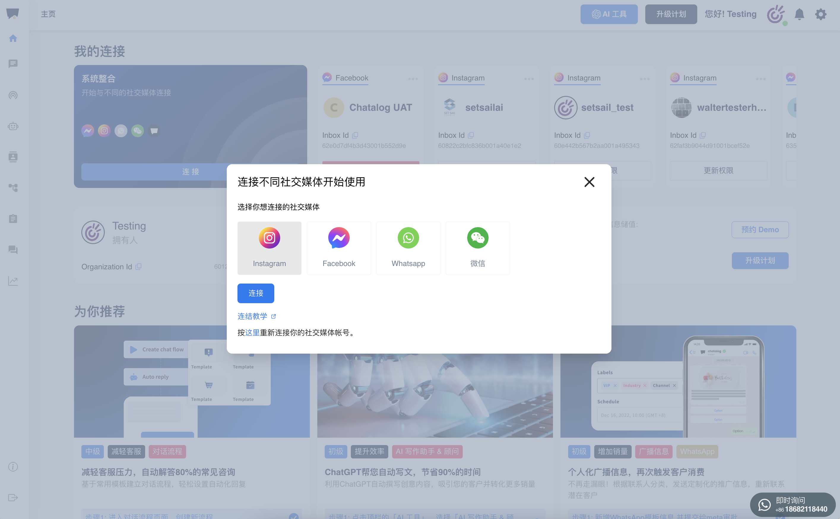
Task: Click the AI 写作助手 & 顾问 tag
Action: [427, 451]
